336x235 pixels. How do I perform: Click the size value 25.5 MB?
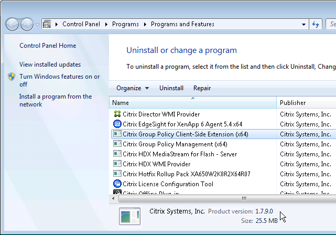tap(267, 221)
